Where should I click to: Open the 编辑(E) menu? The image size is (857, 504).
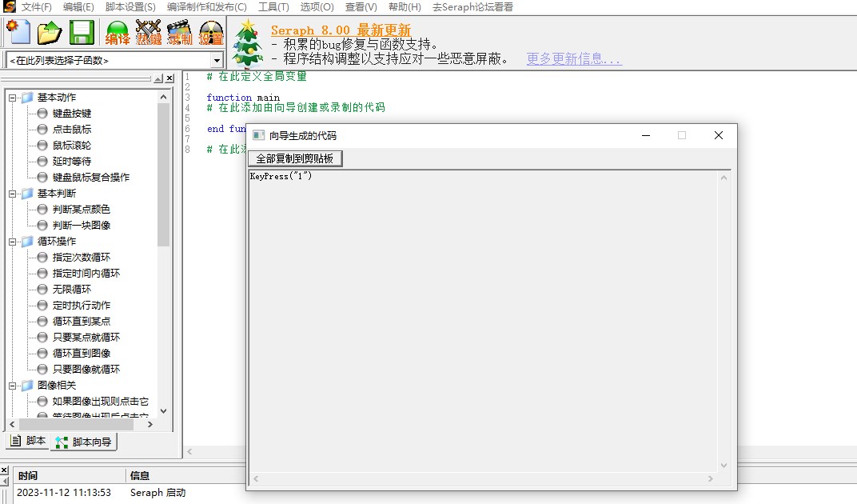click(78, 7)
